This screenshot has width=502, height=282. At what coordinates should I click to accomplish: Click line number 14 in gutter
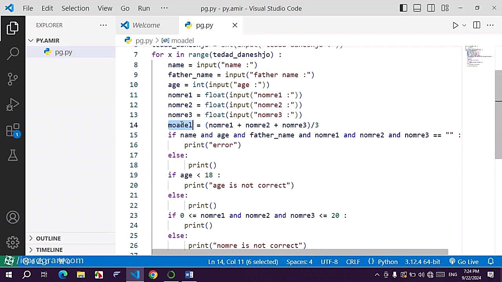[134, 125]
